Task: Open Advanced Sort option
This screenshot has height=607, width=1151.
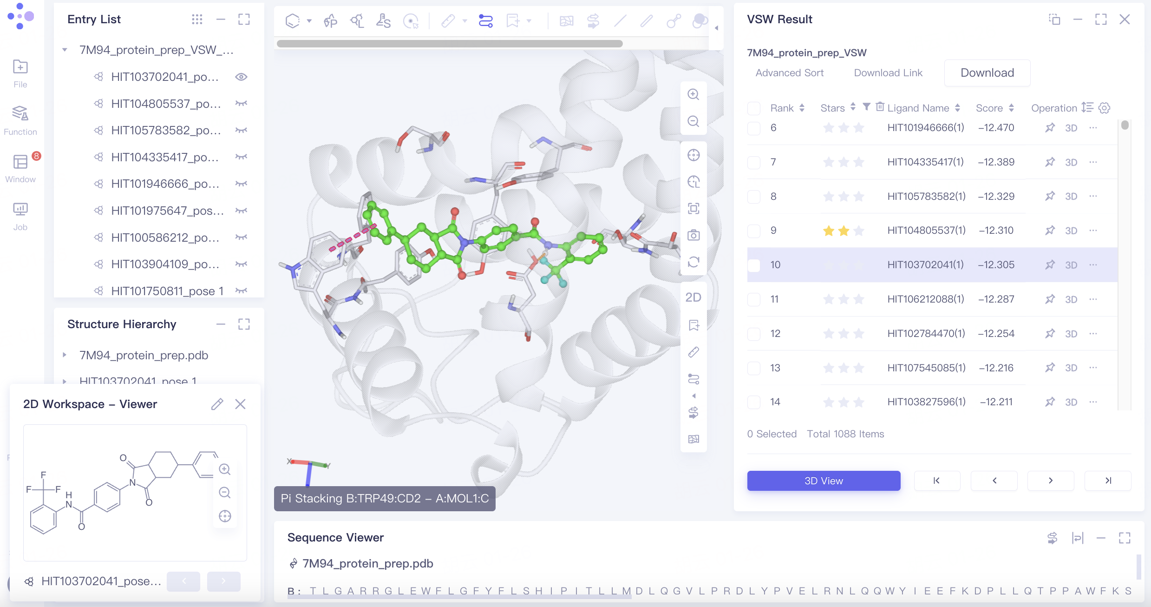Action: pyautogui.click(x=789, y=73)
